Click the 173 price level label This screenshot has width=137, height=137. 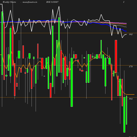pyautogui.click(x=131, y=67)
